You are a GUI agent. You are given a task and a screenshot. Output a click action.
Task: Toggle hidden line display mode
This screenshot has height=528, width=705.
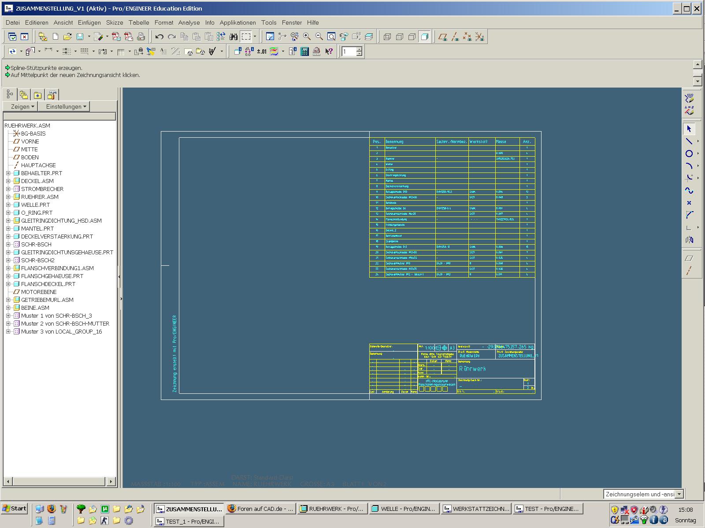[x=400, y=37]
